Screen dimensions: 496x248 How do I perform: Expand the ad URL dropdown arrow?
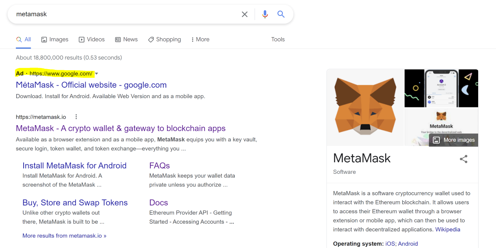tap(96, 73)
